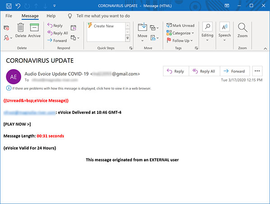Reply using the ribbon Reply button
Screen dimensions: 270x204
[55, 26]
